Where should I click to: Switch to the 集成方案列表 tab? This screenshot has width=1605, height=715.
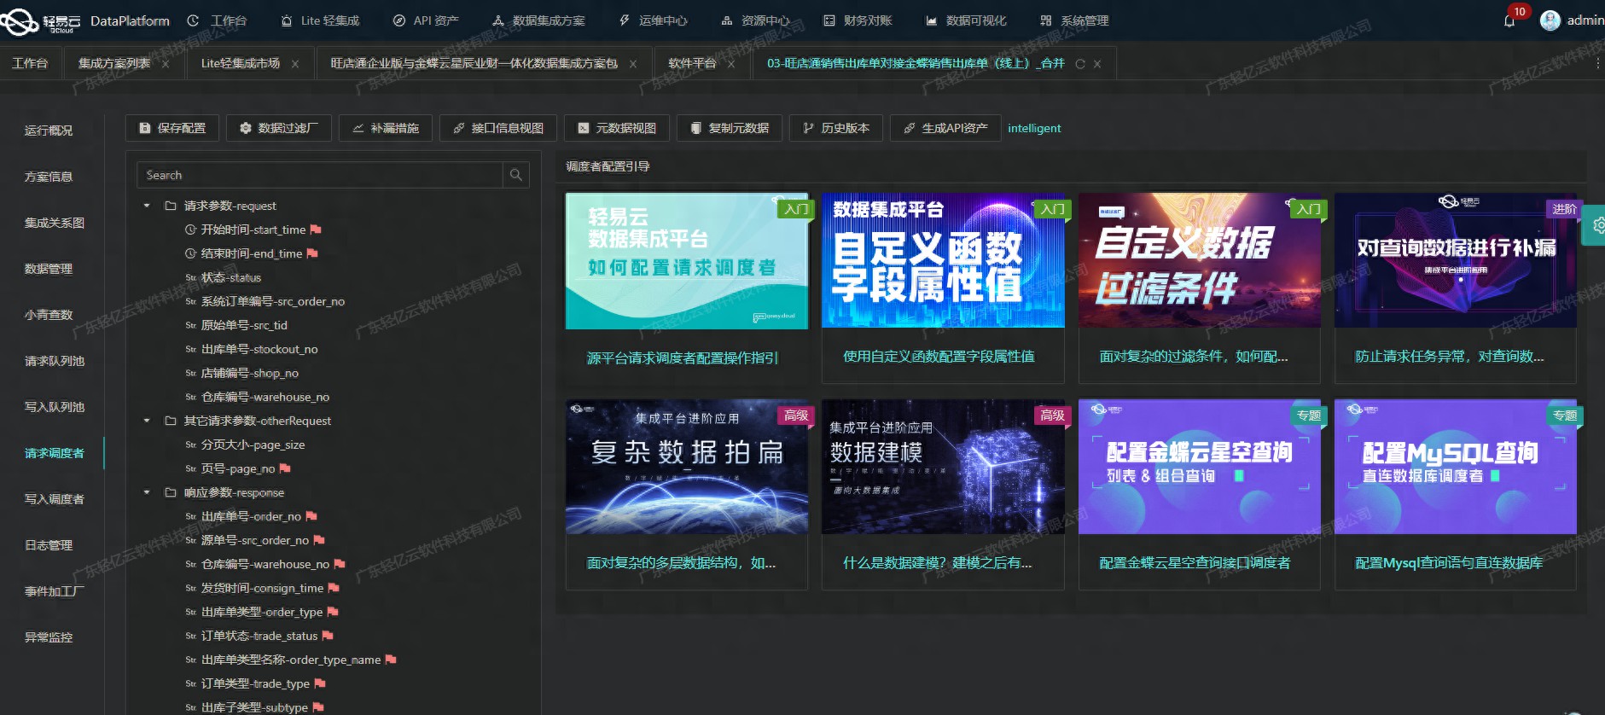point(113,63)
